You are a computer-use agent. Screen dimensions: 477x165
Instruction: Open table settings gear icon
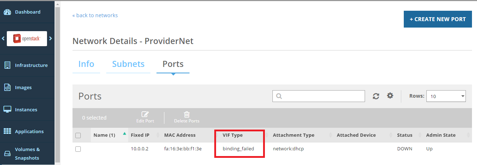390,96
